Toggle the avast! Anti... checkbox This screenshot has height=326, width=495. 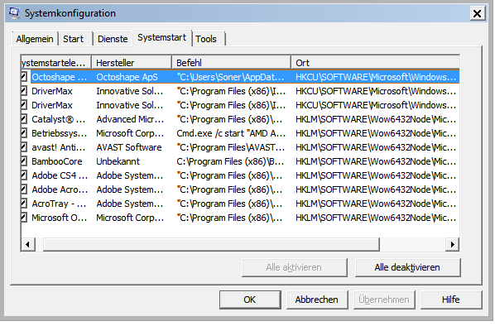click(x=24, y=147)
